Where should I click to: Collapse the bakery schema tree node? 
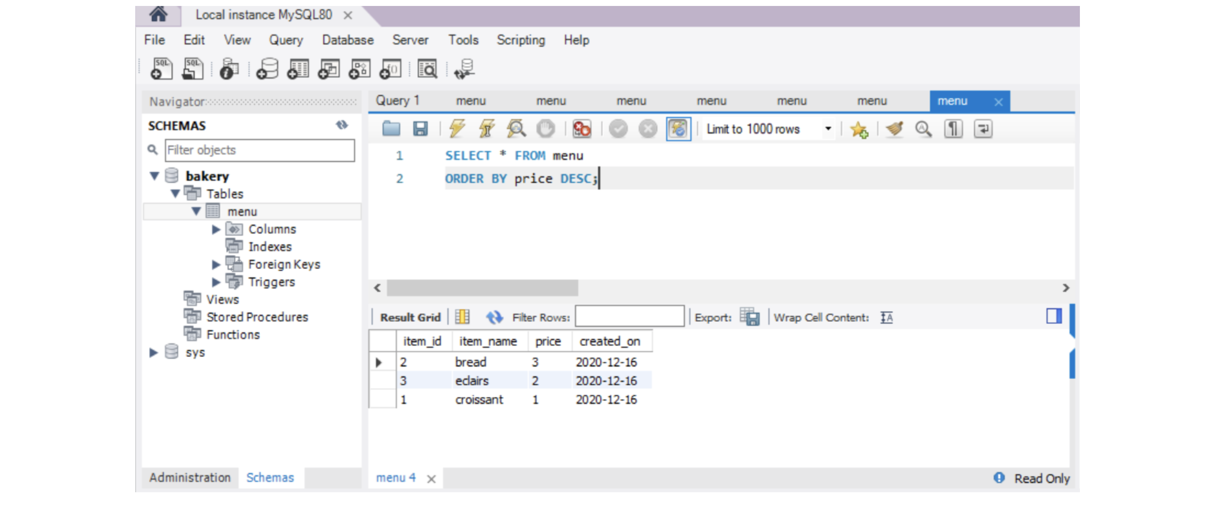[x=154, y=176]
